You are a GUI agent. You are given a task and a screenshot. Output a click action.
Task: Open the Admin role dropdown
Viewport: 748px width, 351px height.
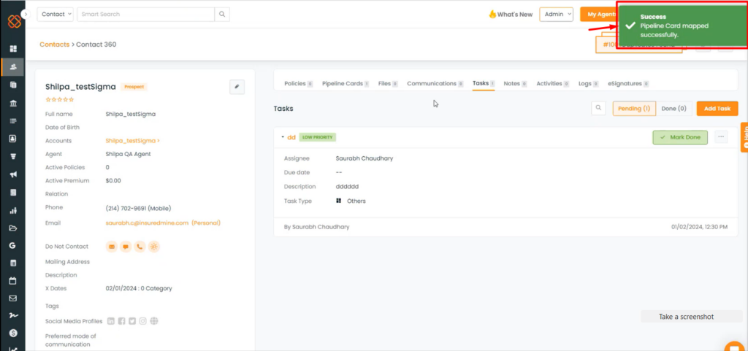point(556,15)
